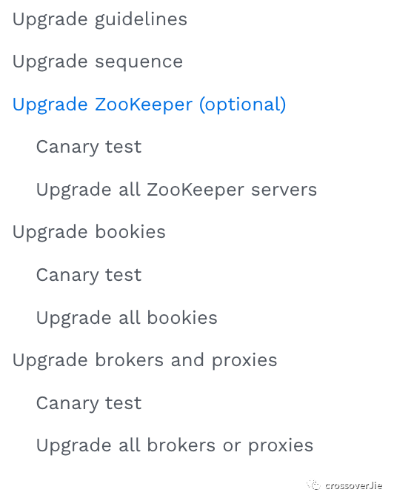Select the highlighted Upgrade ZooKeeper (optional) link

click(x=149, y=104)
